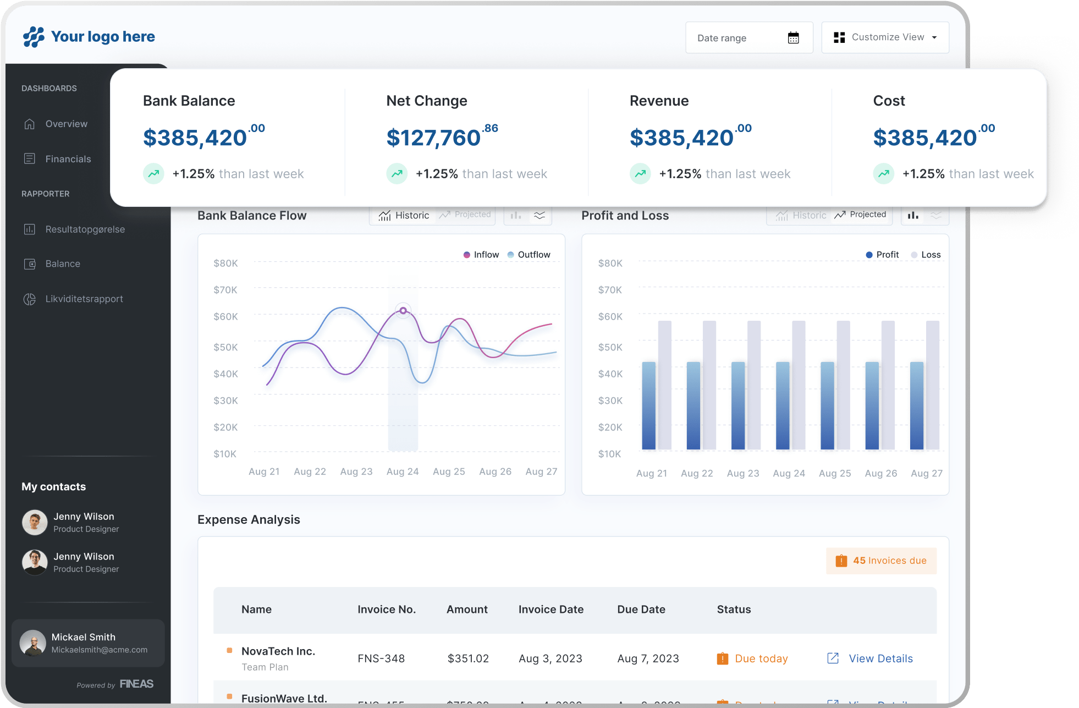Click the line chart icon for Profit and Loss
The width and height of the screenshot is (1079, 708).
tap(936, 216)
